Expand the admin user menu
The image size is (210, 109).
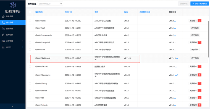point(13,47)
